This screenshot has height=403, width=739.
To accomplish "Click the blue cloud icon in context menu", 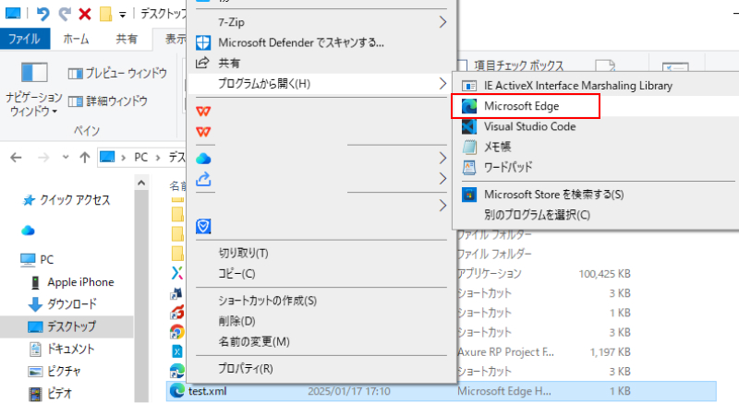I will (x=203, y=159).
